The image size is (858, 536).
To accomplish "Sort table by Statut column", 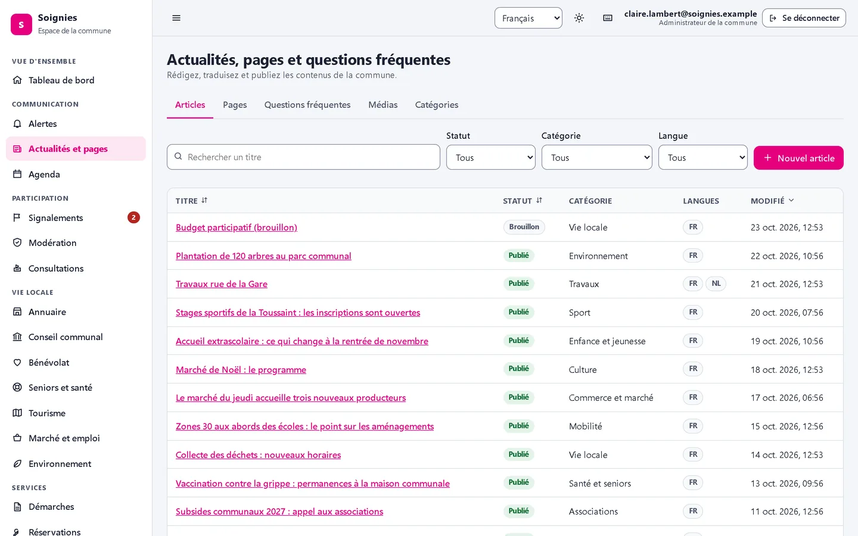I will [x=523, y=201].
